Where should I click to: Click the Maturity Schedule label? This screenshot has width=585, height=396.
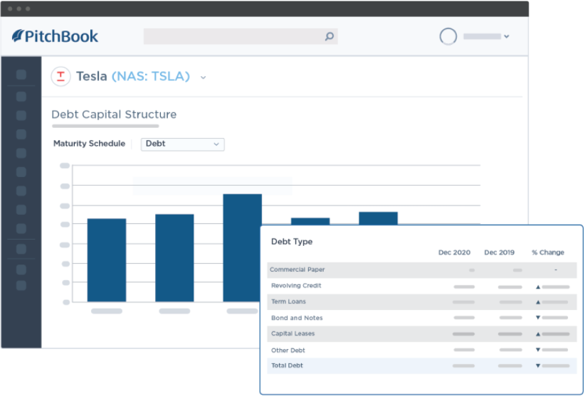(89, 144)
